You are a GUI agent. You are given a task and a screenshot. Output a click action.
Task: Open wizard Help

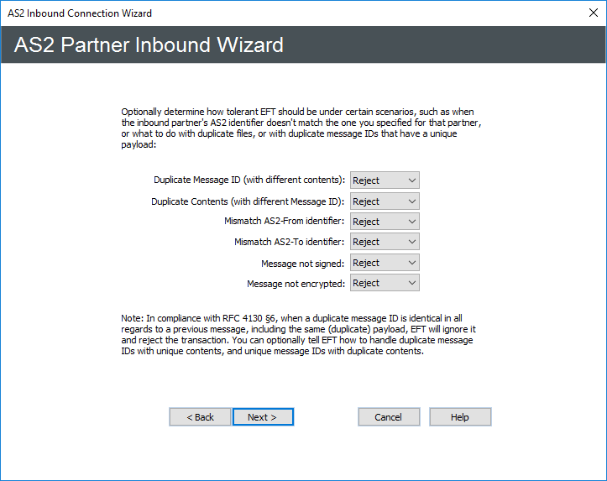coord(460,417)
